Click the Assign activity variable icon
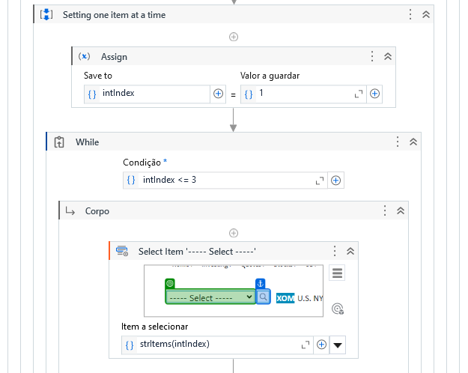This screenshot has height=373, width=468. [x=84, y=56]
